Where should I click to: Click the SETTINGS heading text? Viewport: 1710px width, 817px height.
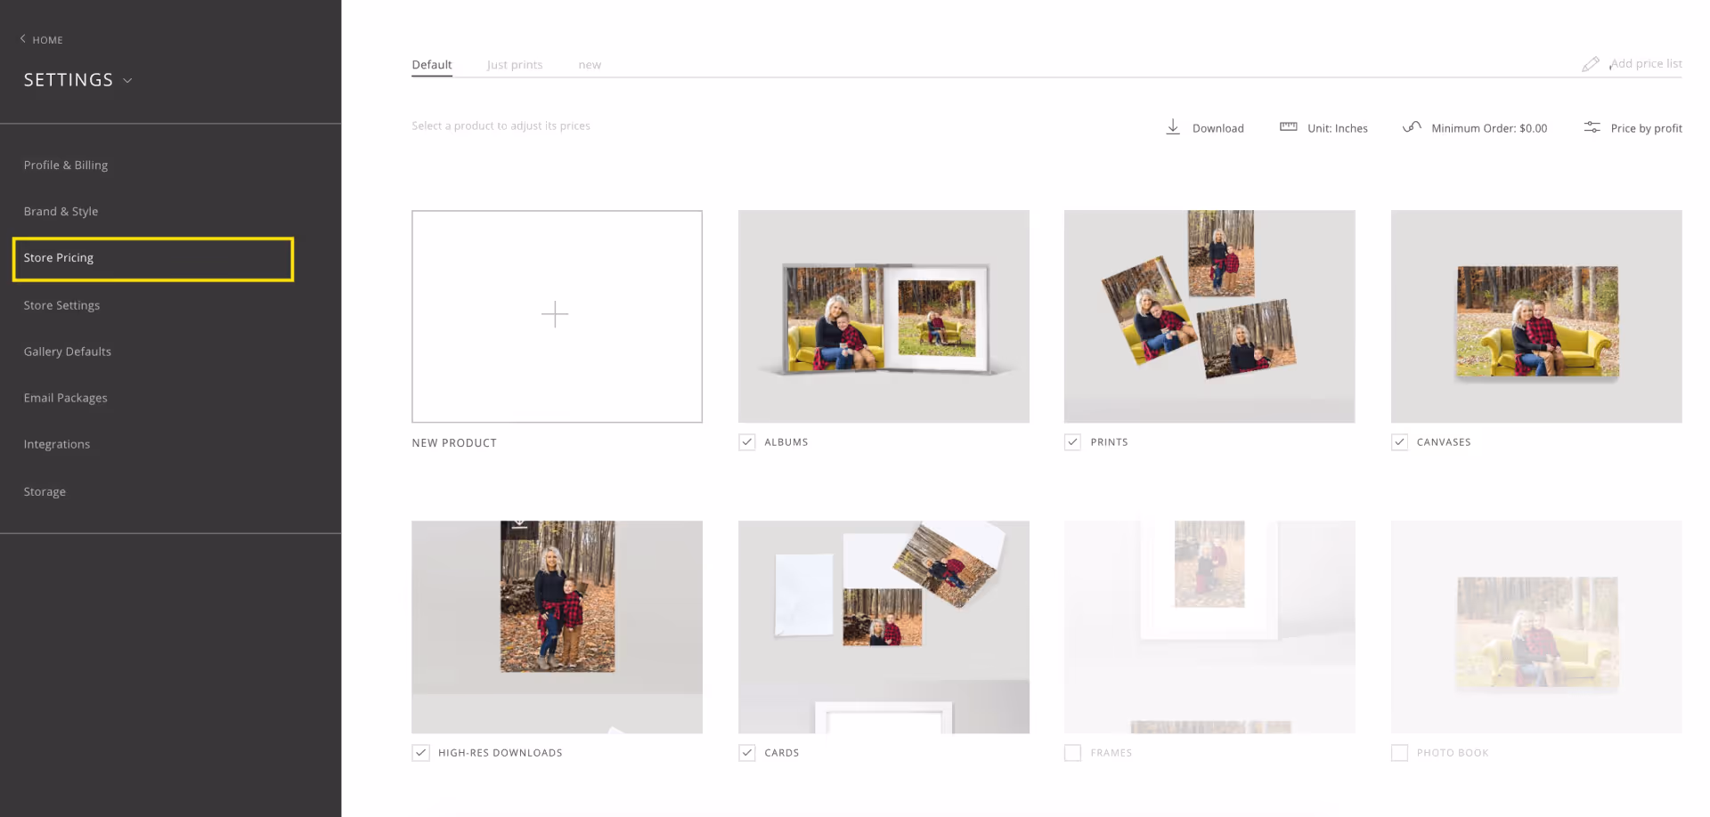[69, 80]
